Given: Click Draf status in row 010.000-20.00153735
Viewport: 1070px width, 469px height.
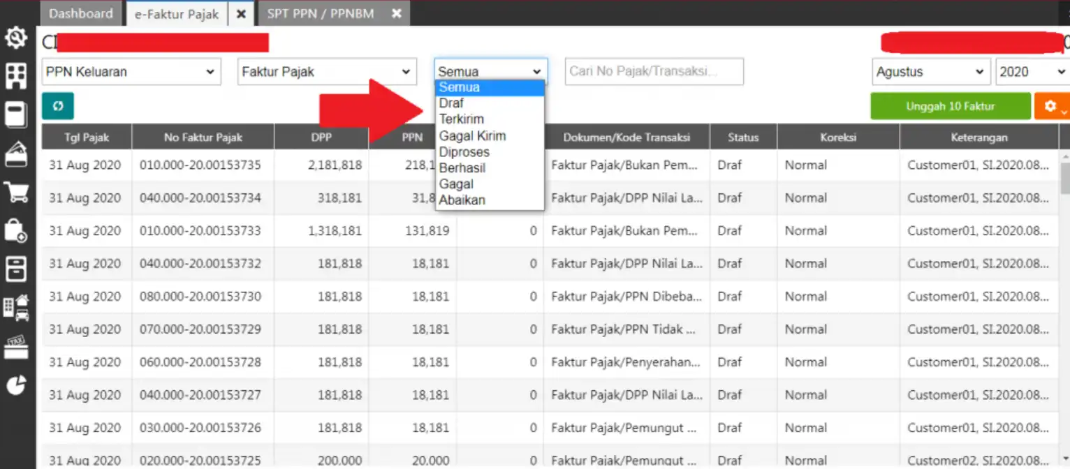Looking at the screenshot, I should pos(729,165).
